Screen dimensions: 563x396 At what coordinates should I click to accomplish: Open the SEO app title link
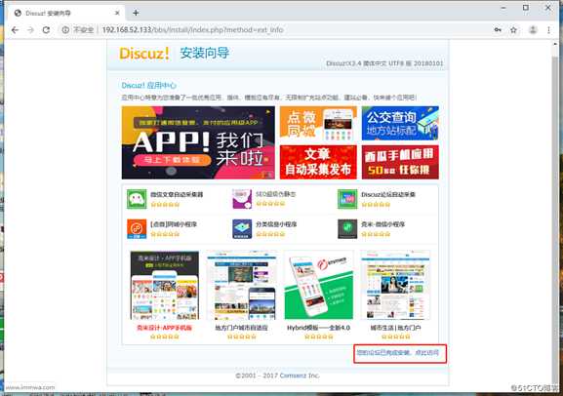(276, 194)
